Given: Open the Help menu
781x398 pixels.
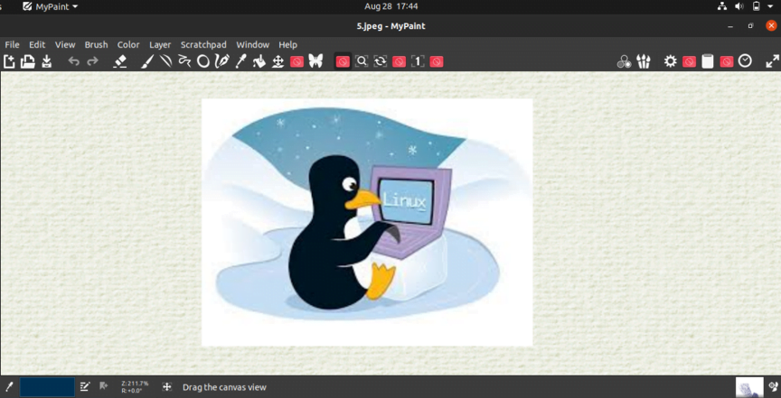Looking at the screenshot, I should pyautogui.click(x=287, y=45).
